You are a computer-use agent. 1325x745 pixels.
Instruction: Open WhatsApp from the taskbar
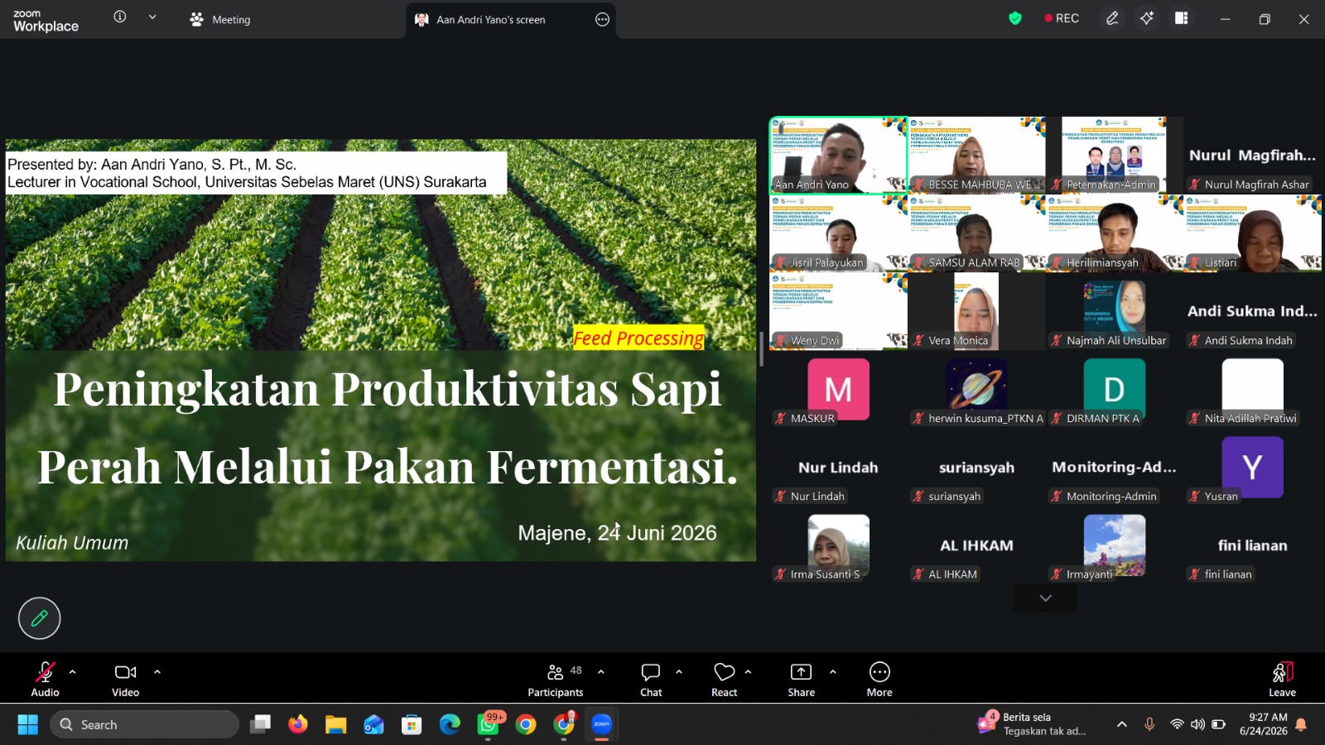tap(488, 725)
